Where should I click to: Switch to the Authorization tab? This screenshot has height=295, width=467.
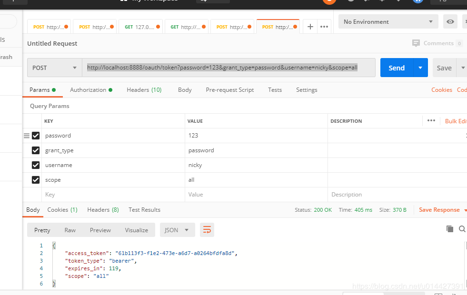tap(91, 90)
